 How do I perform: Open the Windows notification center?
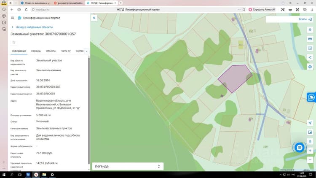coord(311,175)
